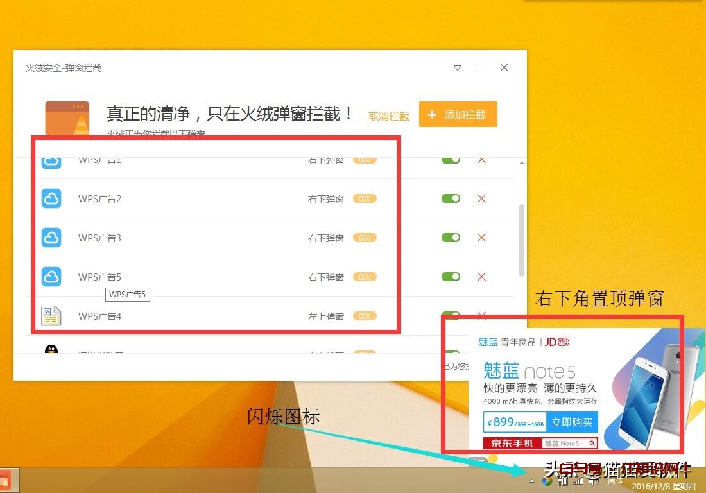Screen dimensions: 706x493
Task: Click the WPS广告4 document icon
Action: (51, 315)
